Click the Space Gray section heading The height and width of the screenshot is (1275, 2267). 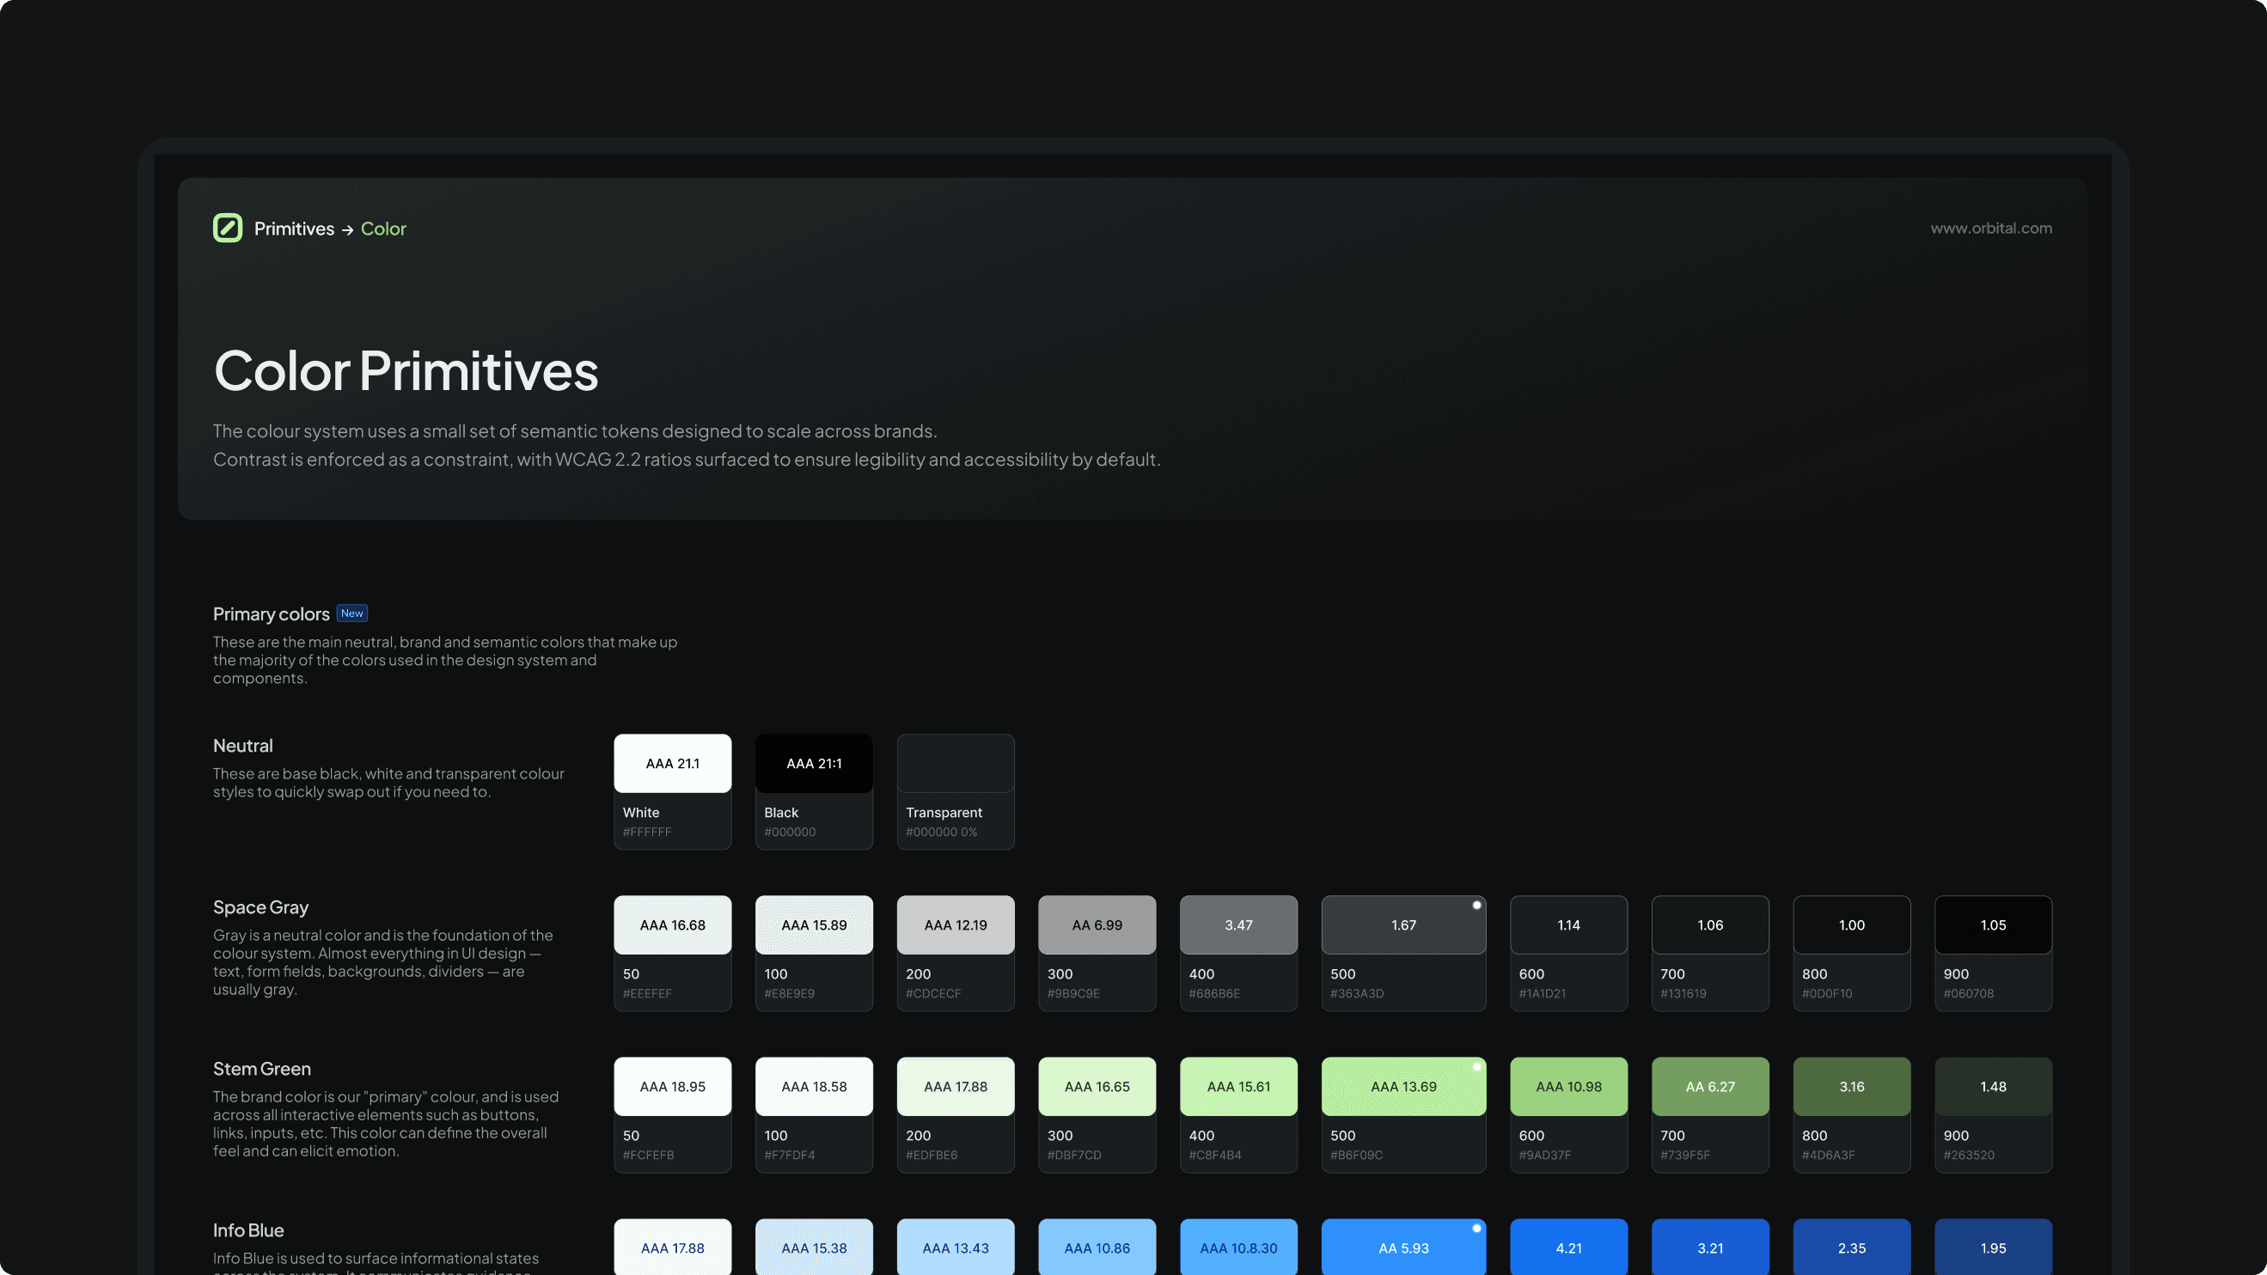tap(260, 907)
